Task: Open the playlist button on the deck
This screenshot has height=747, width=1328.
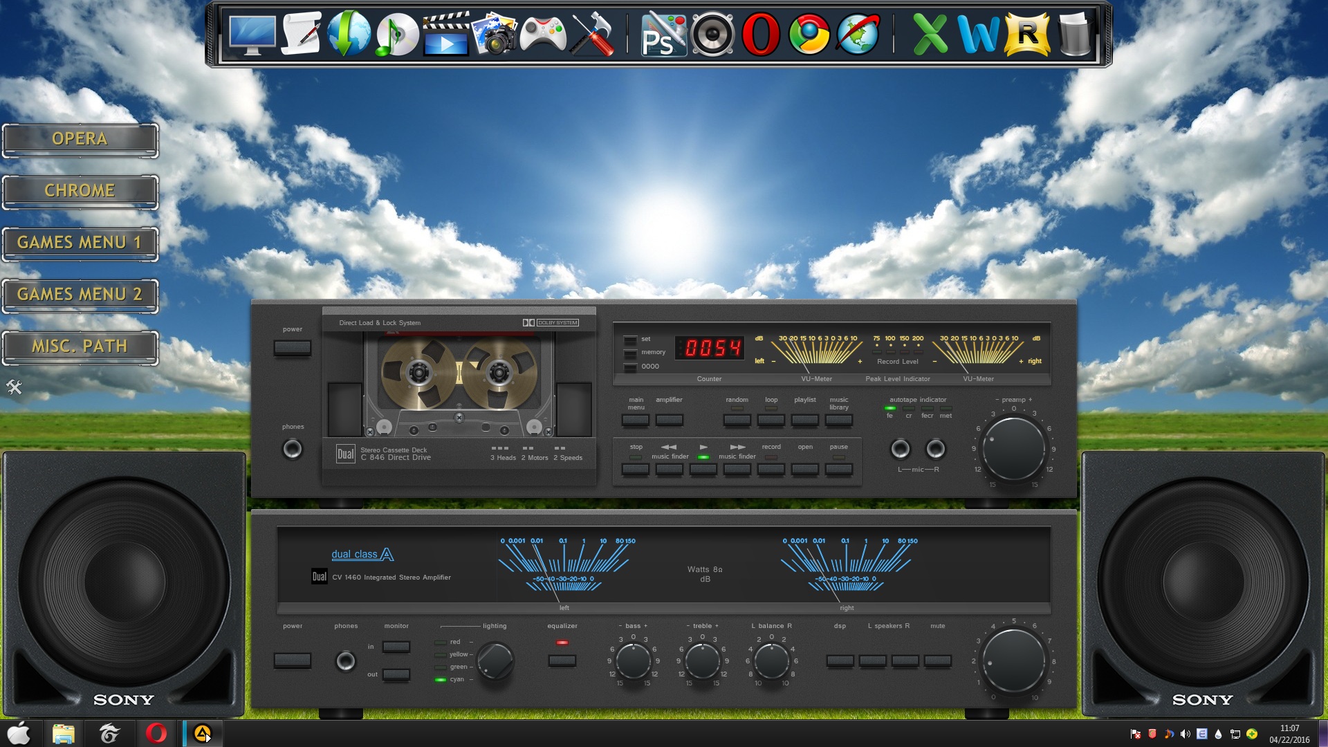Action: pos(804,420)
